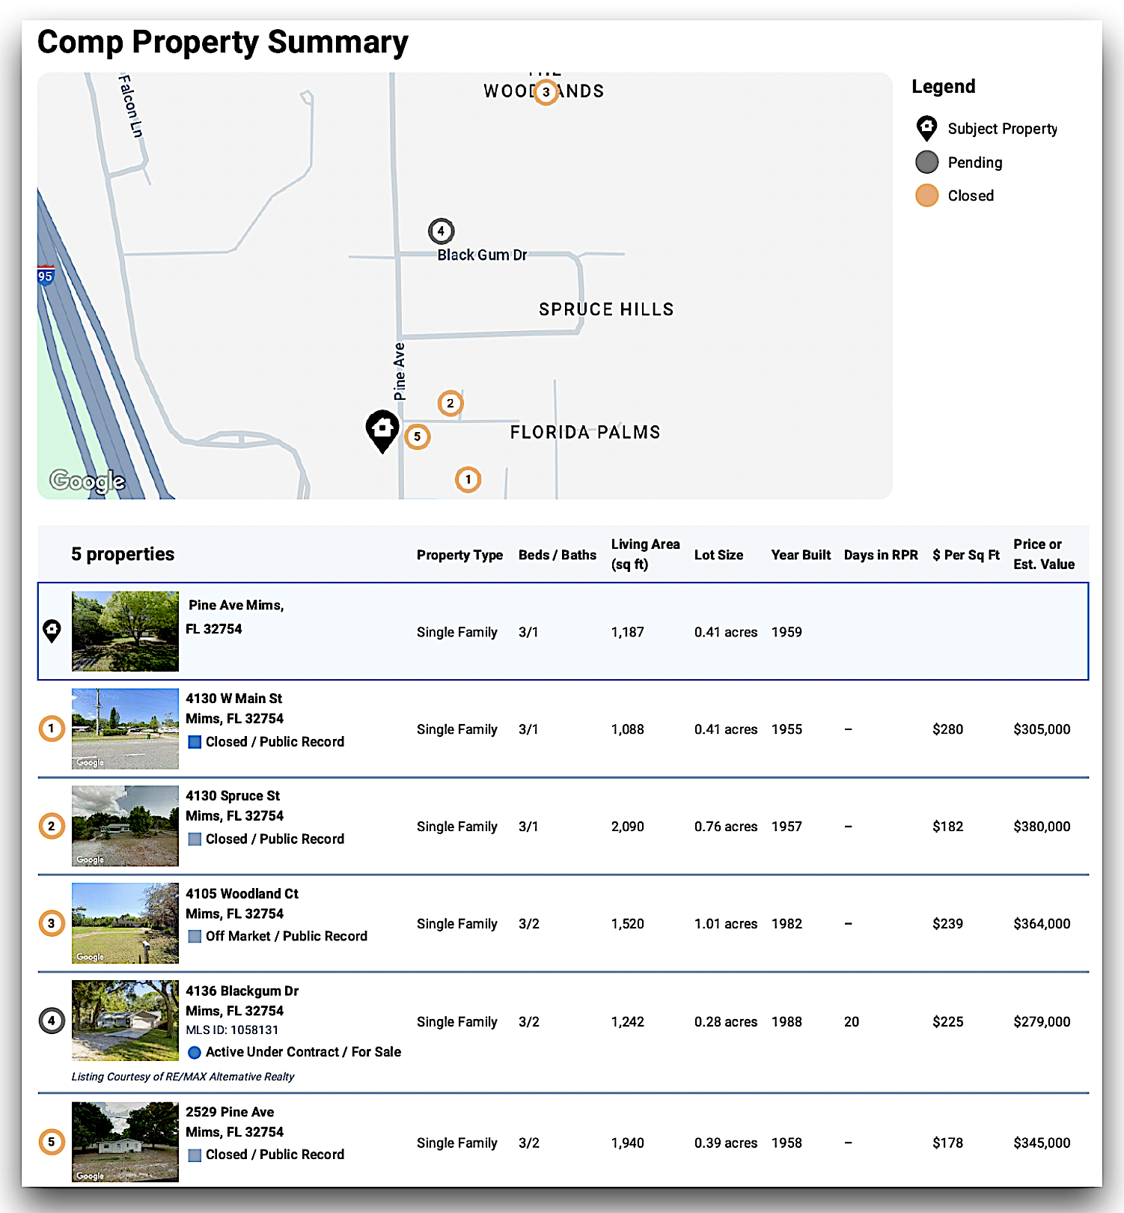Click the Interstate 95 shield on map
The width and height of the screenshot is (1124, 1213).
pos(46,276)
